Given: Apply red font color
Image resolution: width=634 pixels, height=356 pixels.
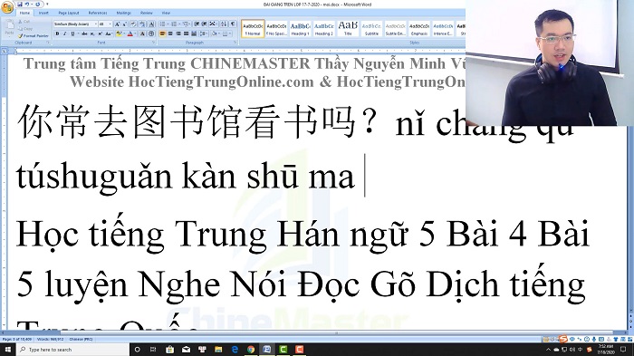Looking at the screenshot, I should pyautogui.click(x=130, y=34).
